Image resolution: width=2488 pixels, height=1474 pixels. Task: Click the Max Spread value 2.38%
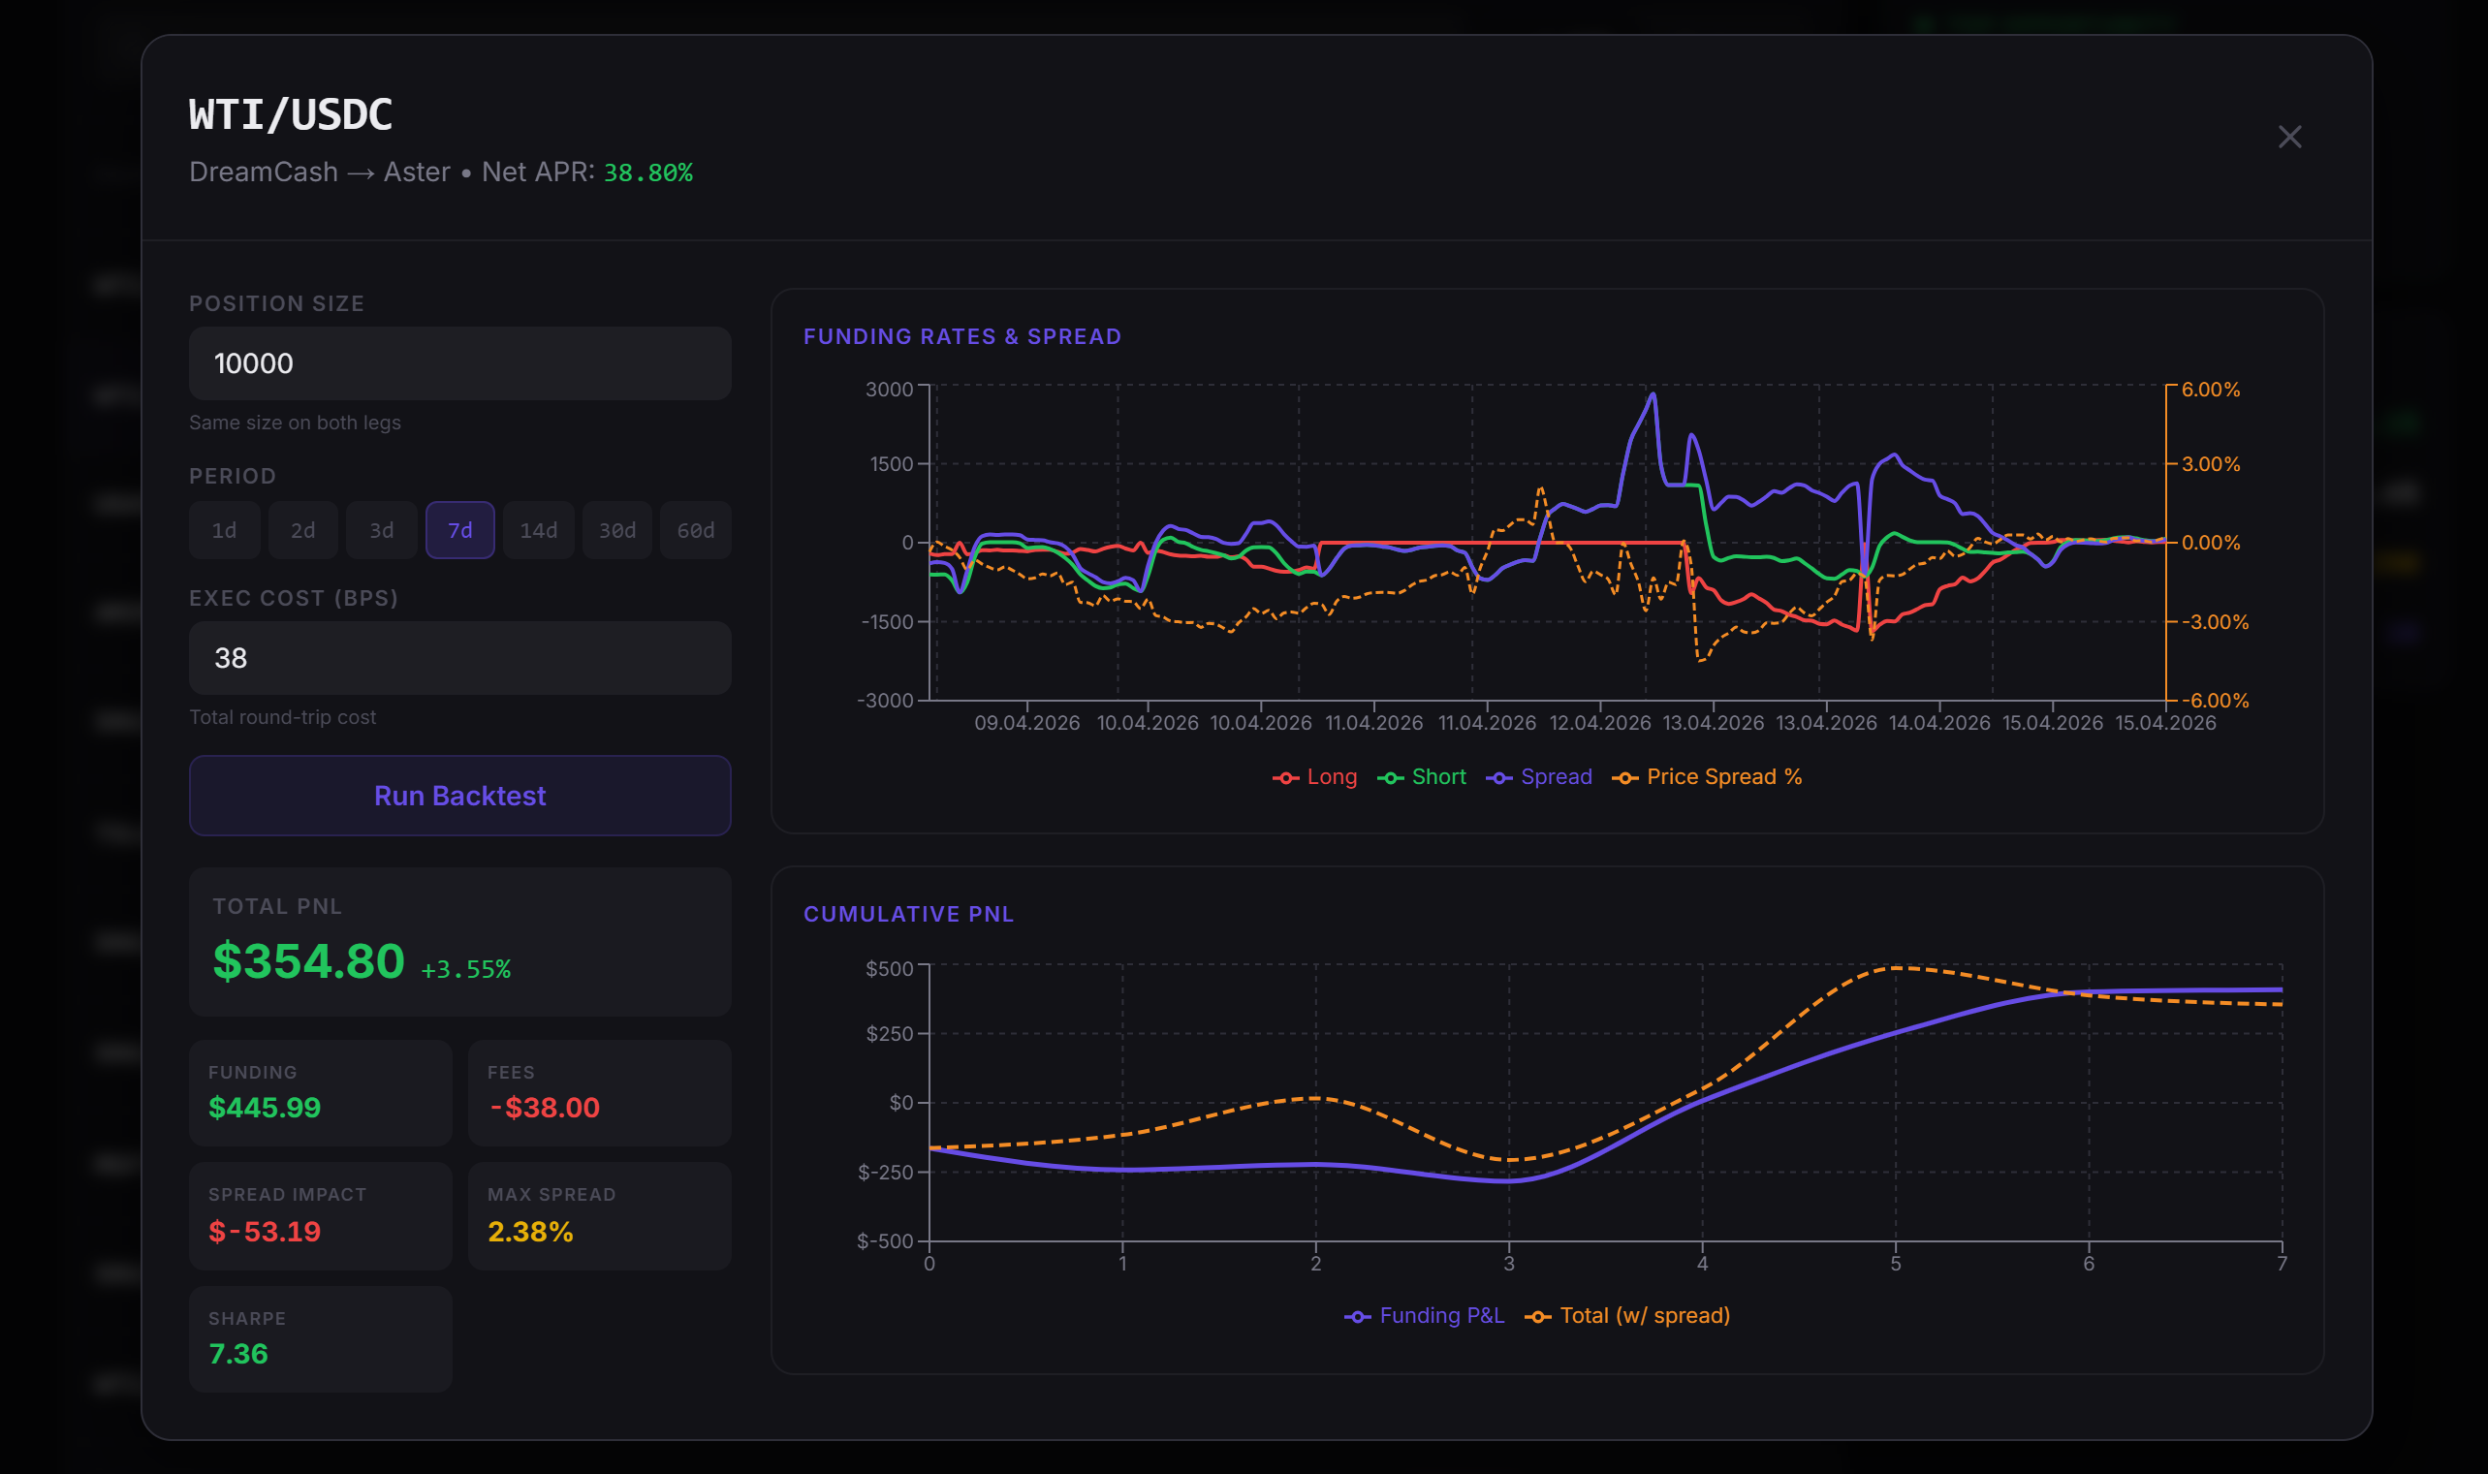pyautogui.click(x=530, y=1232)
